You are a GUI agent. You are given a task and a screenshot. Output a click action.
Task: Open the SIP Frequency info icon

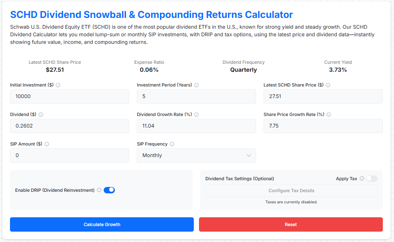click(171, 144)
